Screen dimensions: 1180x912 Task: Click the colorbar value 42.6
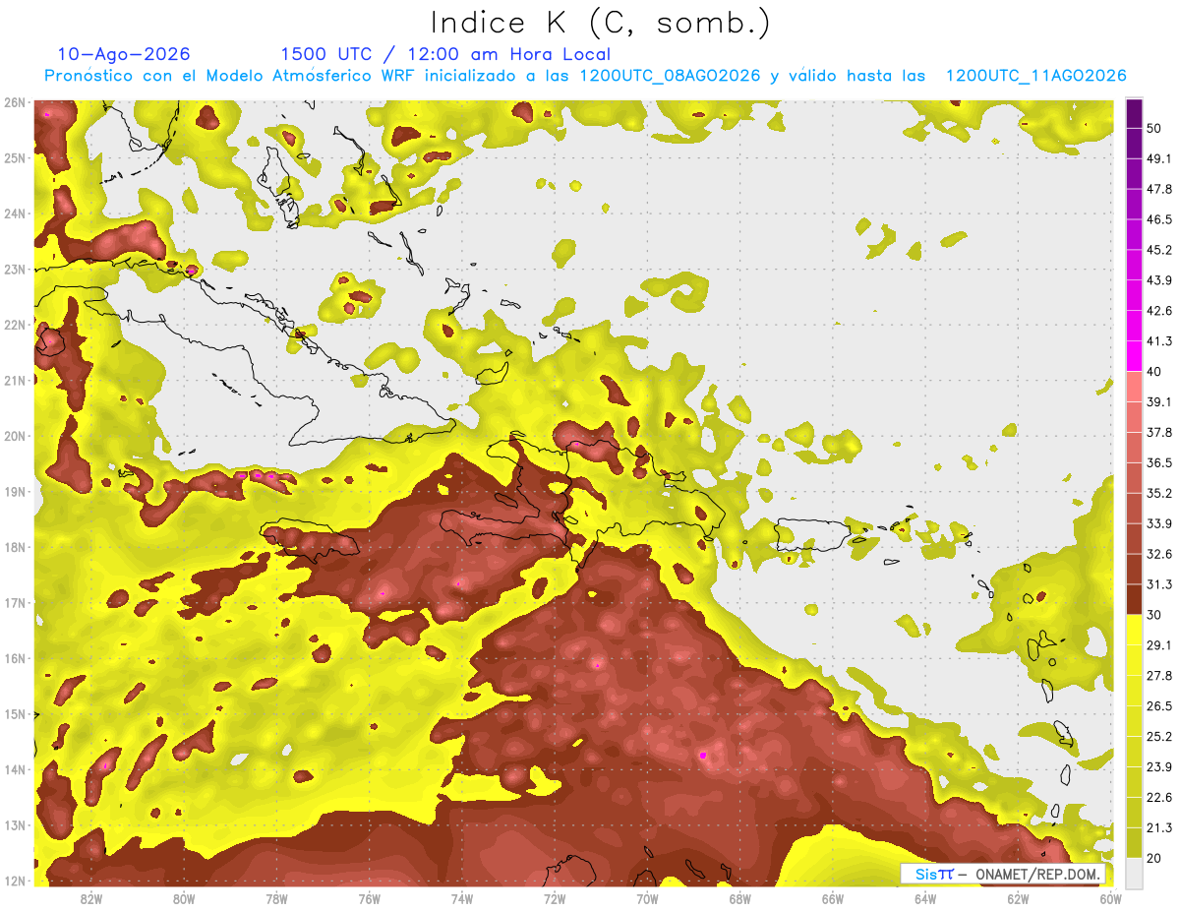(1158, 311)
